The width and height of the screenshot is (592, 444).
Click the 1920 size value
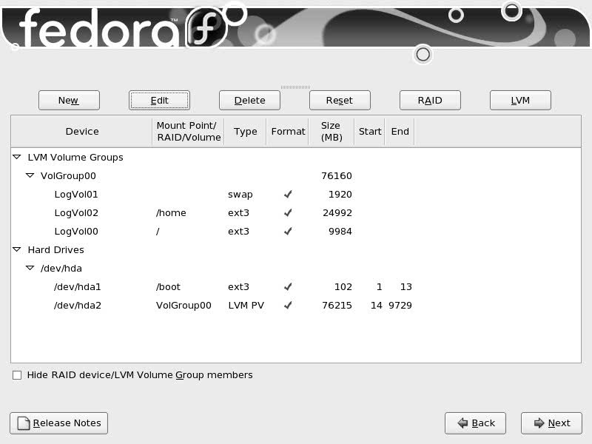pyautogui.click(x=340, y=195)
